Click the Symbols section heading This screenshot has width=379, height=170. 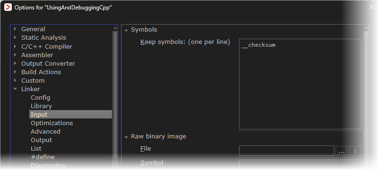click(x=144, y=30)
